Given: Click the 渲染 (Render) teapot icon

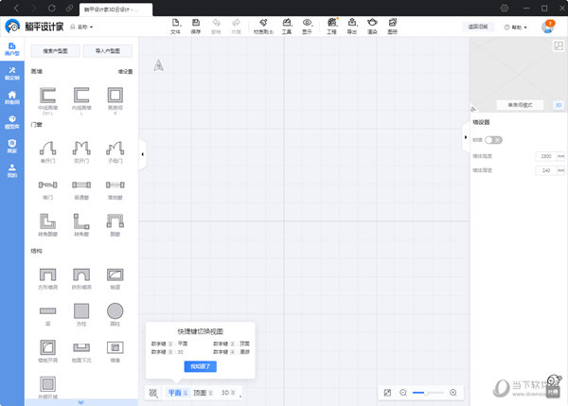Looking at the screenshot, I should pos(373,26).
